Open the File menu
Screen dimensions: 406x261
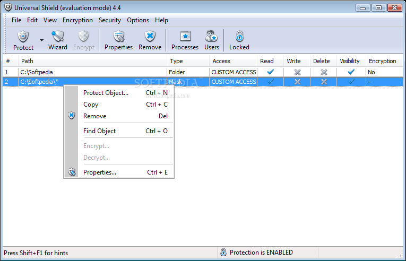coord(16,20)
